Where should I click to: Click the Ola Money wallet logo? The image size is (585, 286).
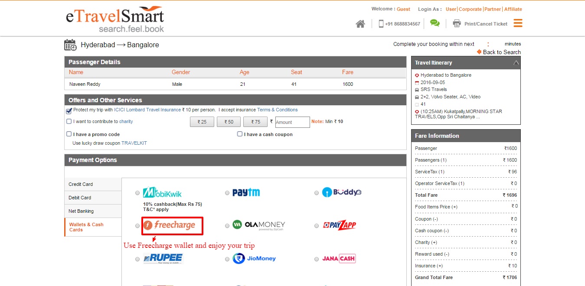pos(259,225)
